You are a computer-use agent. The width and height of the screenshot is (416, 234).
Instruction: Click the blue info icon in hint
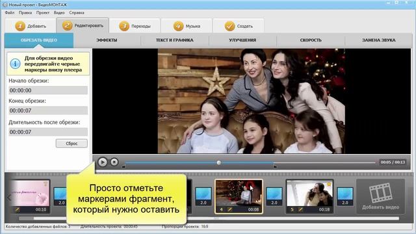tap(15, 64)
